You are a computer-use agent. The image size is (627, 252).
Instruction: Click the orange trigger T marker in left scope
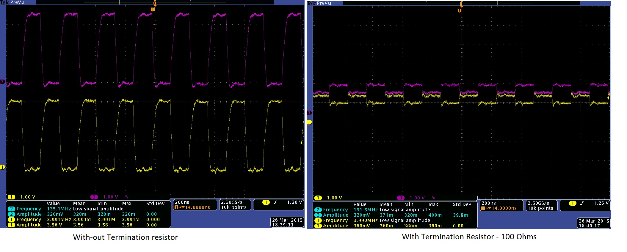(x=153, y=10)
